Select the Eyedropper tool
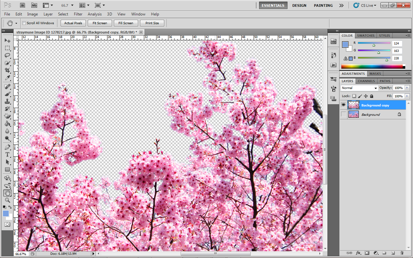This screenshot has width=413, height=258. tap(7, 78)
